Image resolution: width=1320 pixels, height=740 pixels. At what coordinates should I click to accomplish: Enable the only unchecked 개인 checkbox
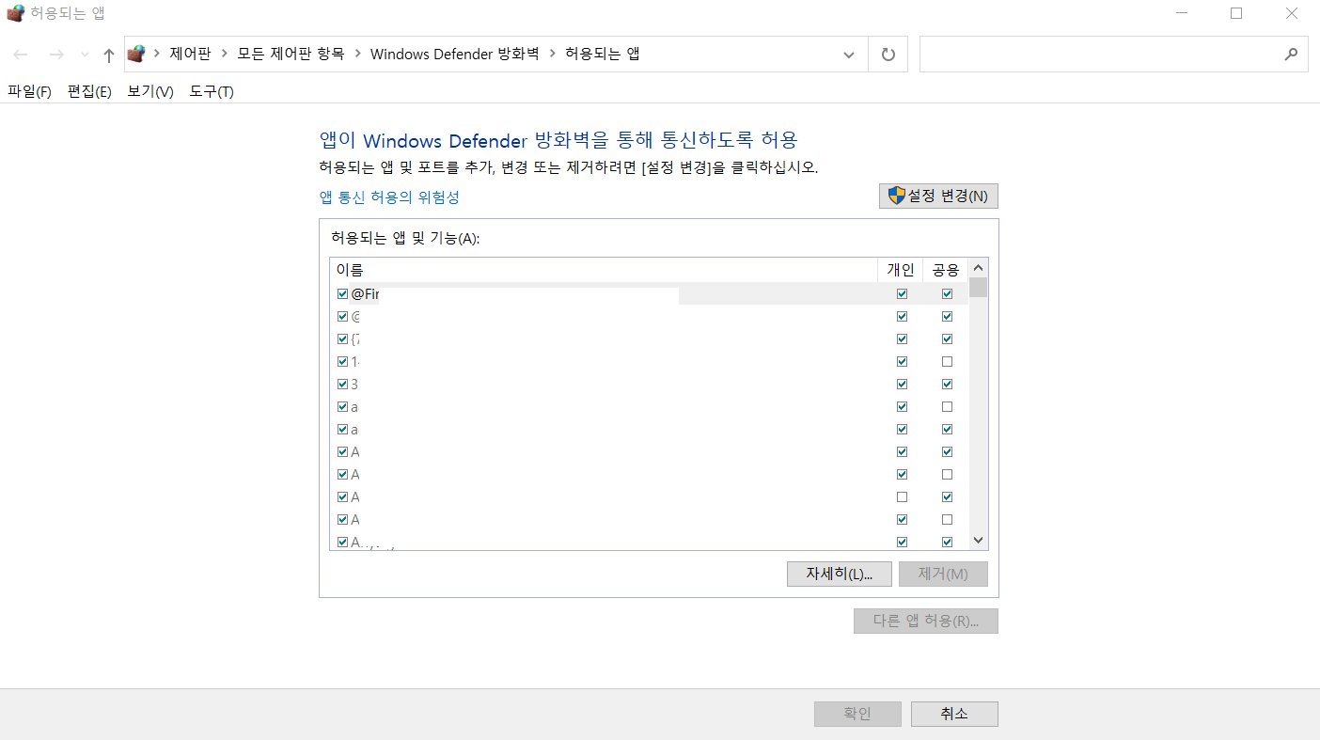click(x=903, y=496)
